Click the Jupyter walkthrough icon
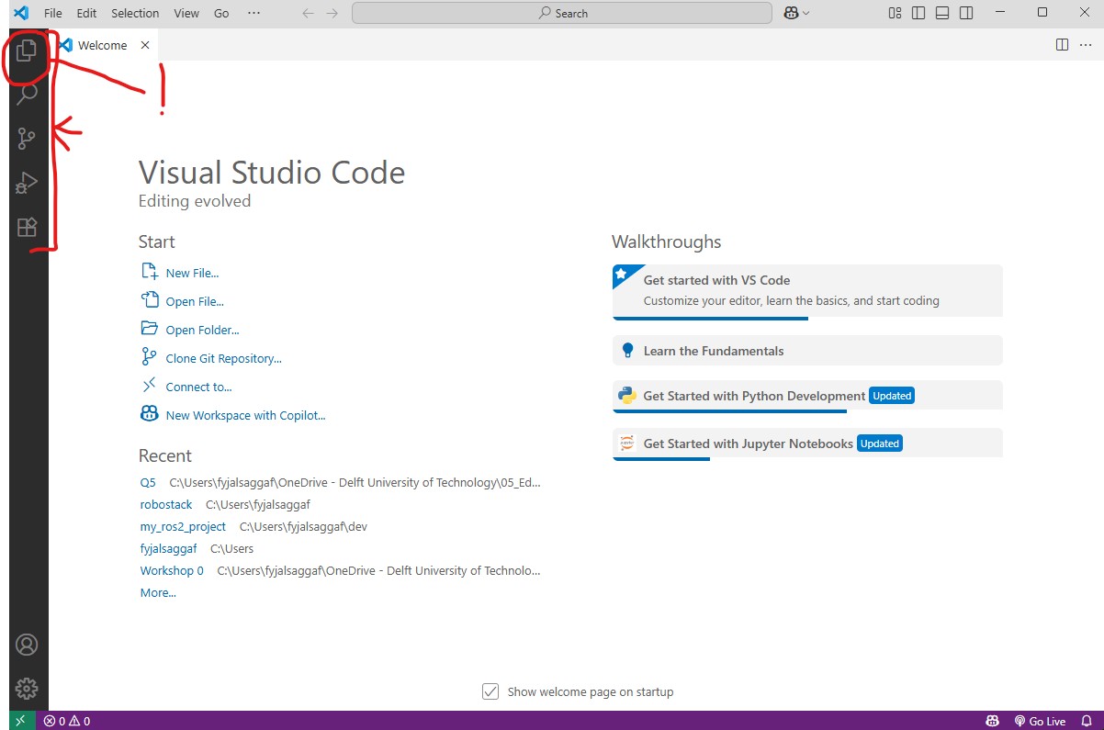This screenshot has width=1104, height=730. tap(628, 444)
